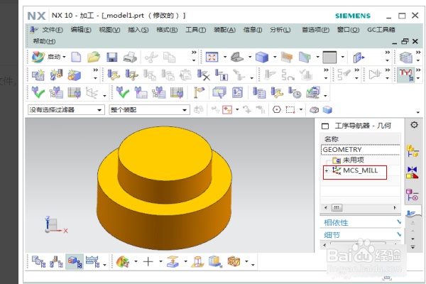Open the 文件(F) menu
The height and width of the screenshot is (284, 426).
pos(53,30)
